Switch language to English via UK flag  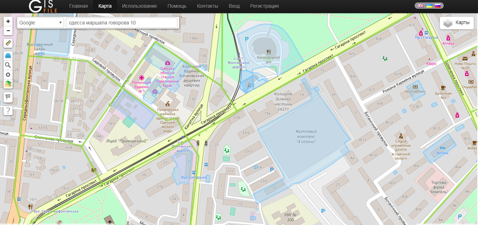[421, 6]
